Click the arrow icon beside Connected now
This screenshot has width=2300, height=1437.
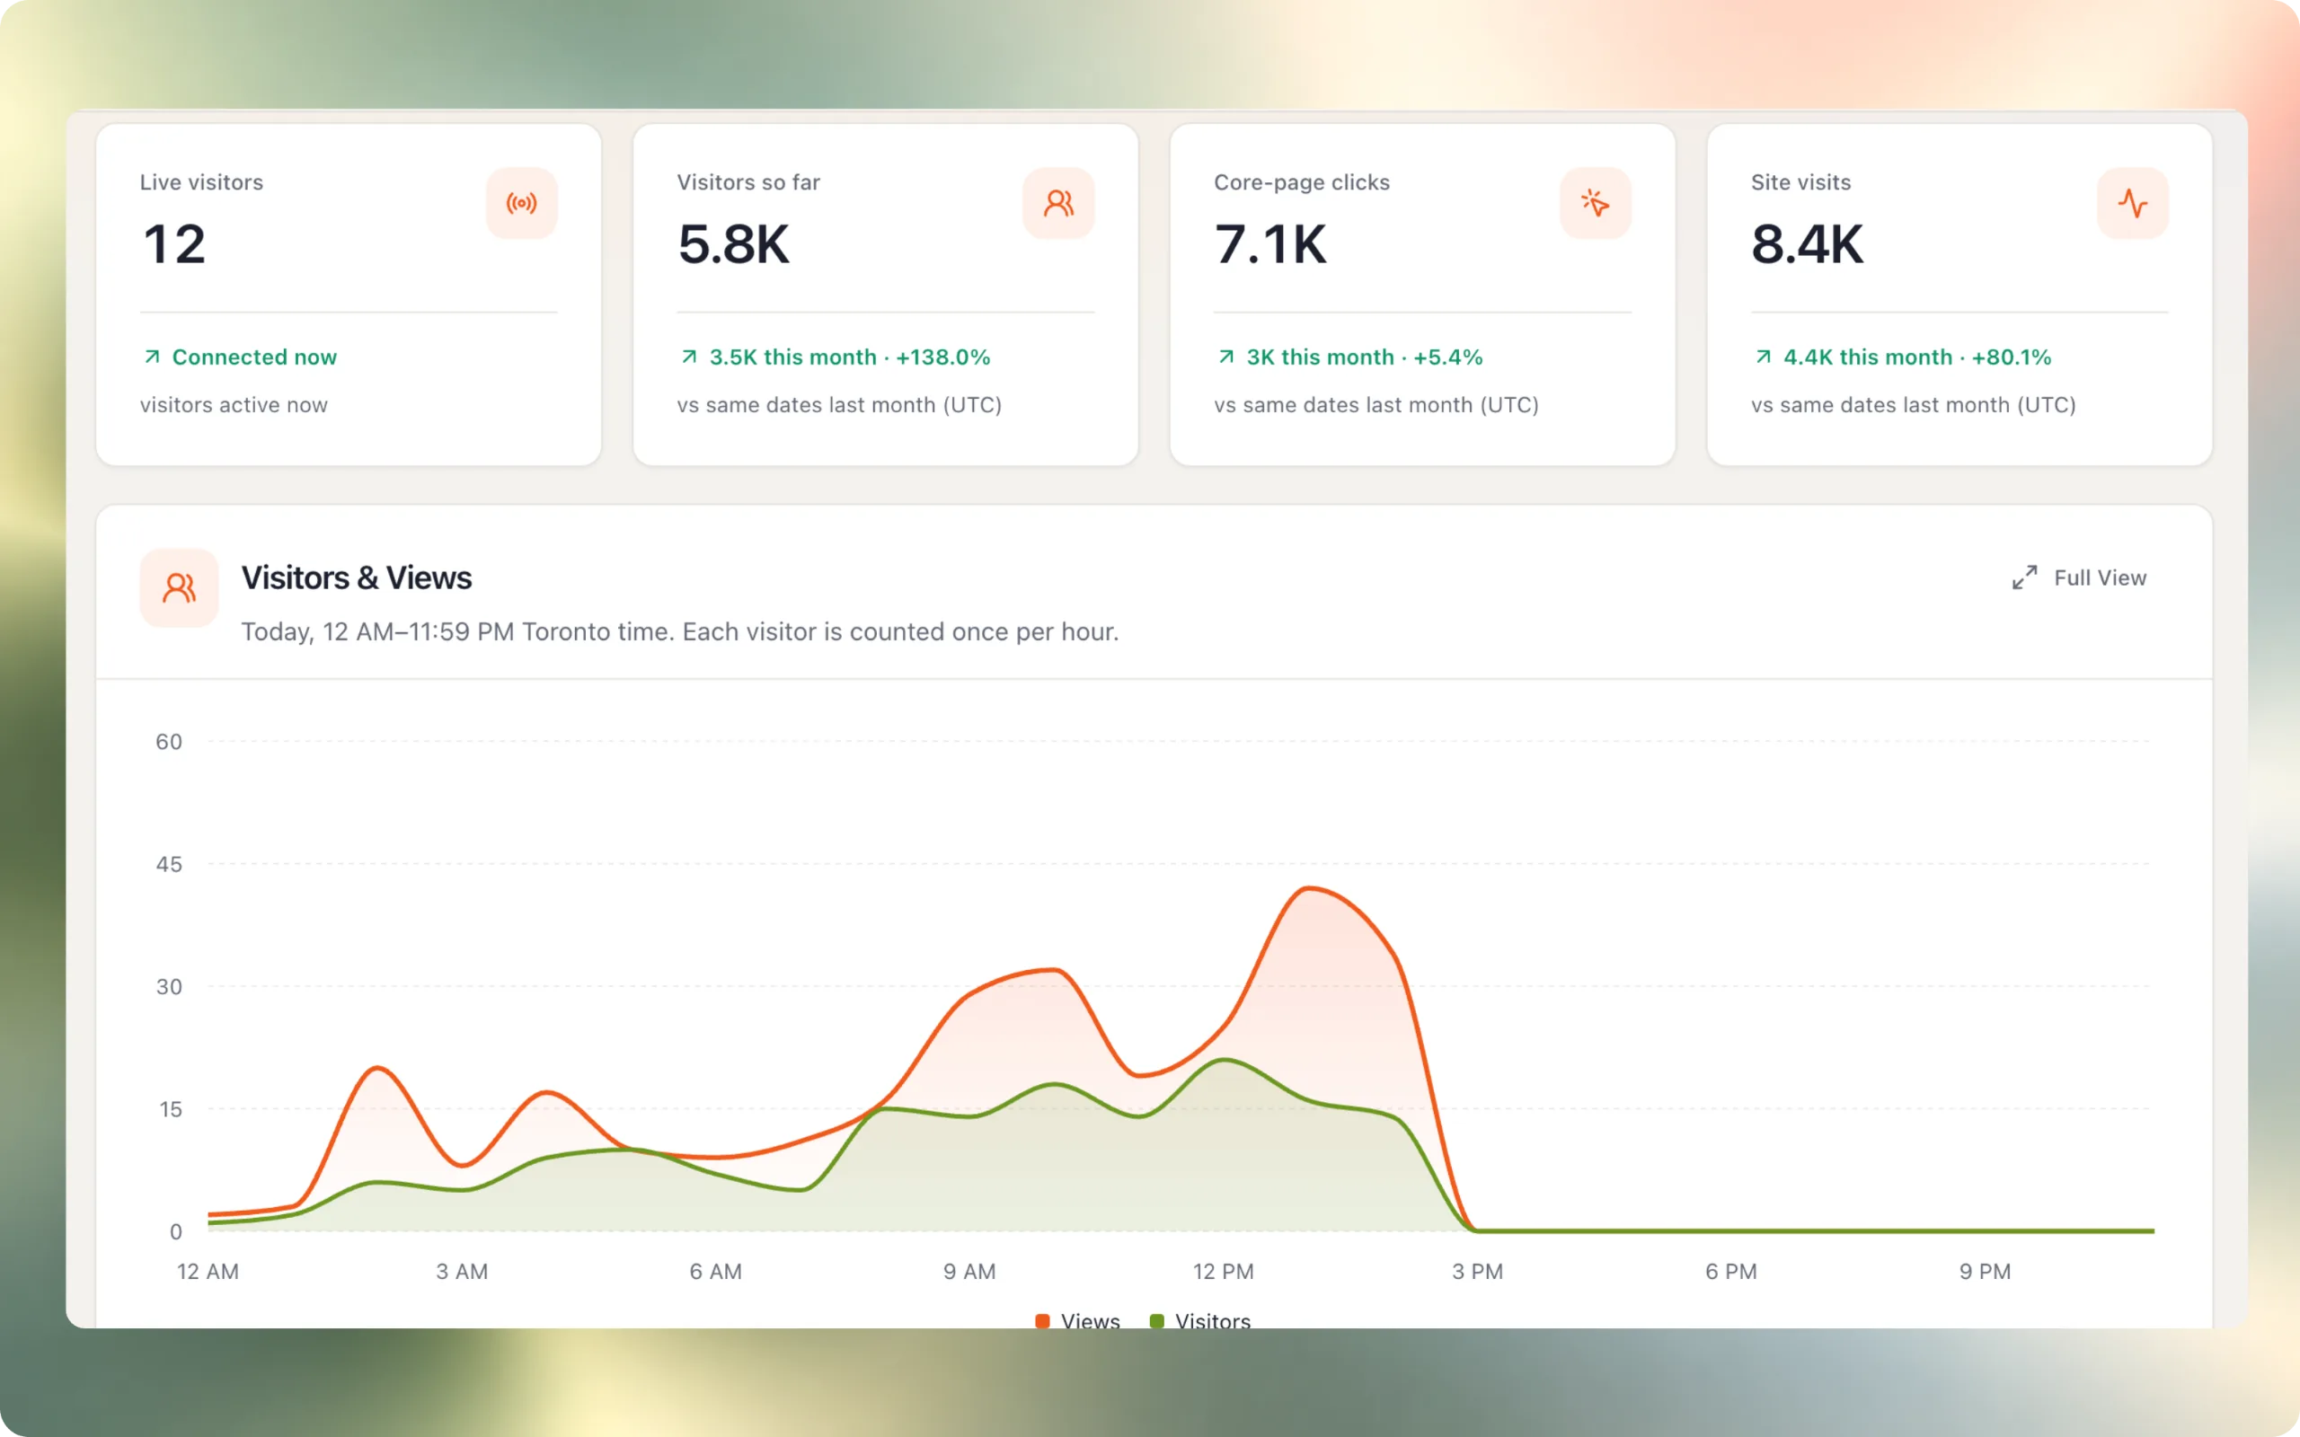click(x=152, y=357)
